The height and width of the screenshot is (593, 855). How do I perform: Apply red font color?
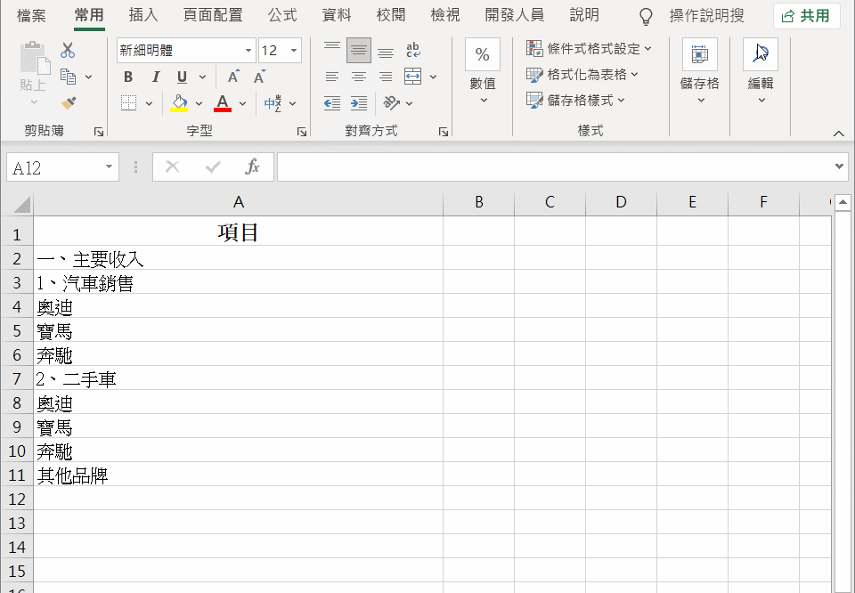223,103
